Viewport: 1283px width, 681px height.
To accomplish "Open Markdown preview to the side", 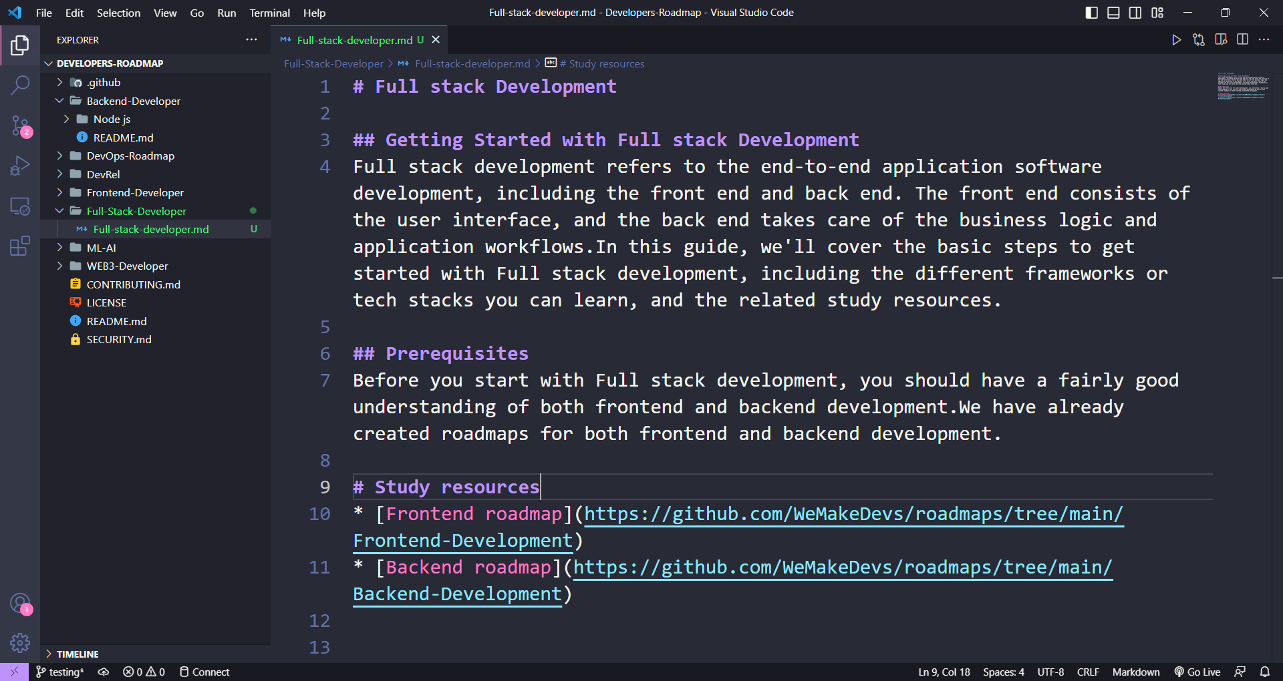I will coord(1221,39).
